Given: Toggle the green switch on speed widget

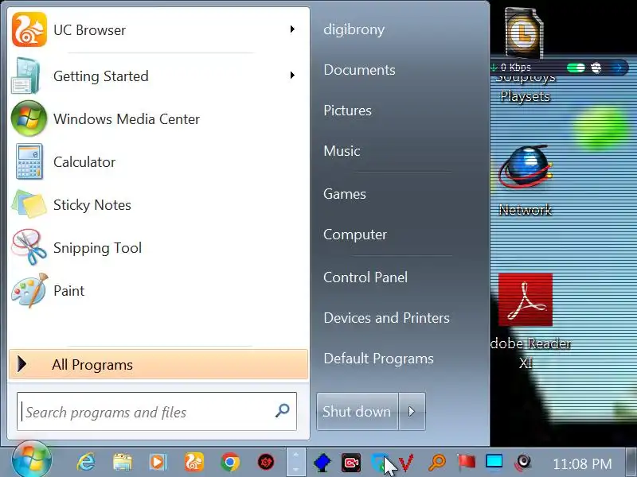Looking at the screenshot, I should coord(576,68).
